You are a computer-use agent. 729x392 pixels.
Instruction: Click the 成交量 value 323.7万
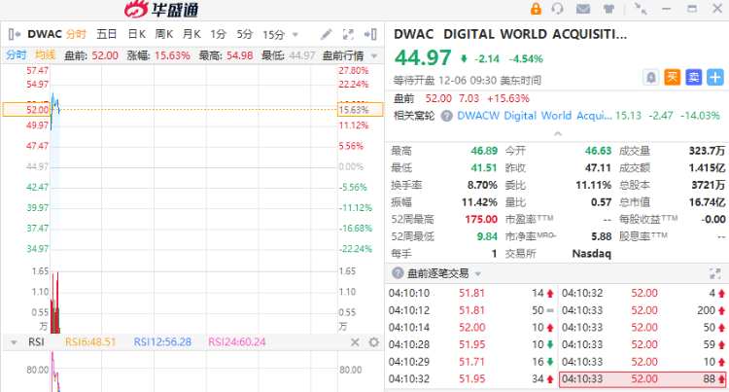(707, 151)
